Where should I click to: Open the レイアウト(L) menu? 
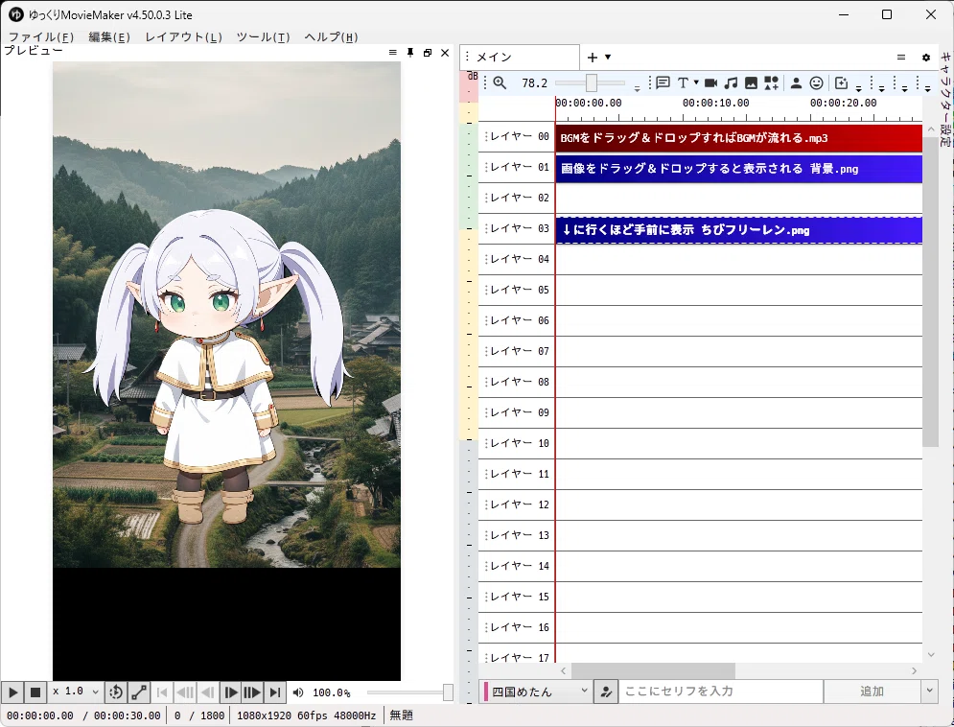(x=183, y=37)
